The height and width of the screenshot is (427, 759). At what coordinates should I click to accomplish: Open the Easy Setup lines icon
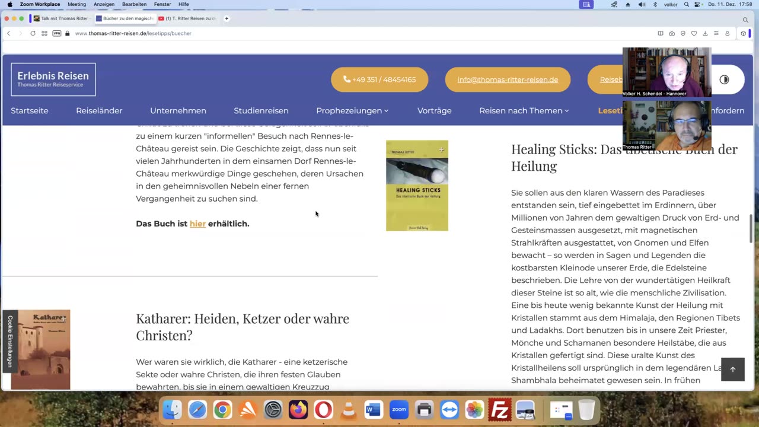click(x=716, y=33)
